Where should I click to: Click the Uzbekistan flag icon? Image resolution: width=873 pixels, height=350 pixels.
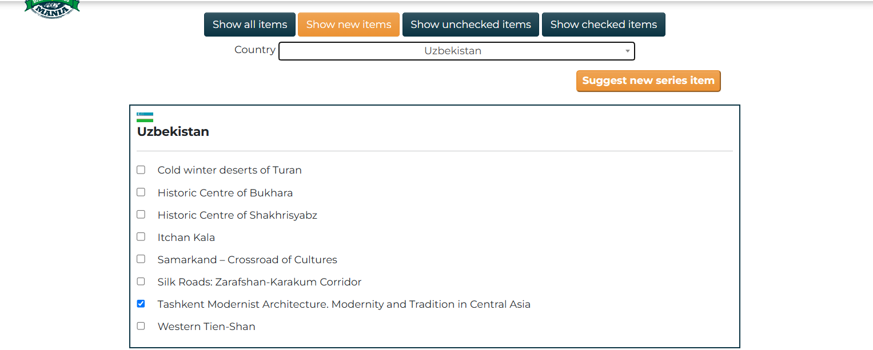145,117
